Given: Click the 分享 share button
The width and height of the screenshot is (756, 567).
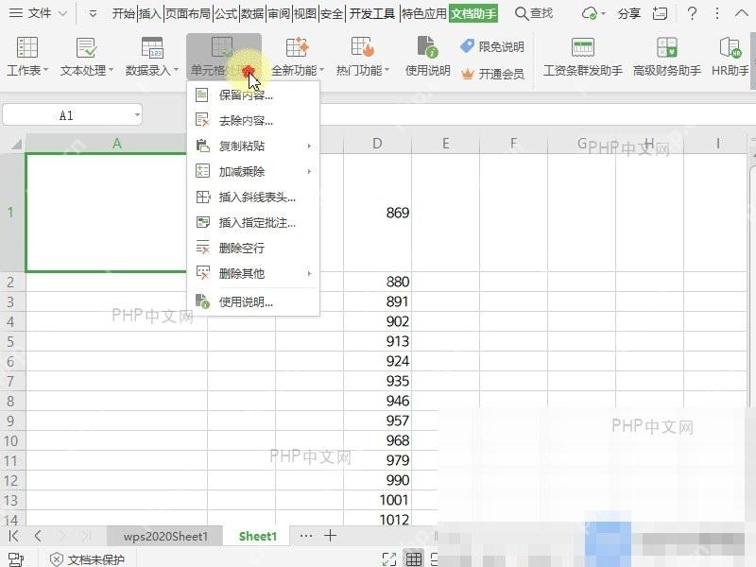Looking at the screenshot, I should coord(628,13).
